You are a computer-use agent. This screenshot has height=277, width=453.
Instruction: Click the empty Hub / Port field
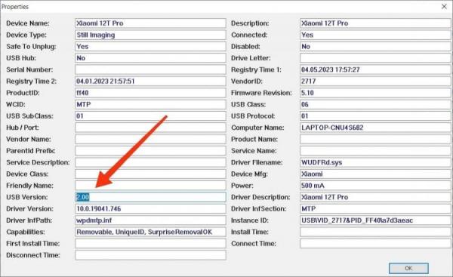pyautogui.click(x=150, y=128)
